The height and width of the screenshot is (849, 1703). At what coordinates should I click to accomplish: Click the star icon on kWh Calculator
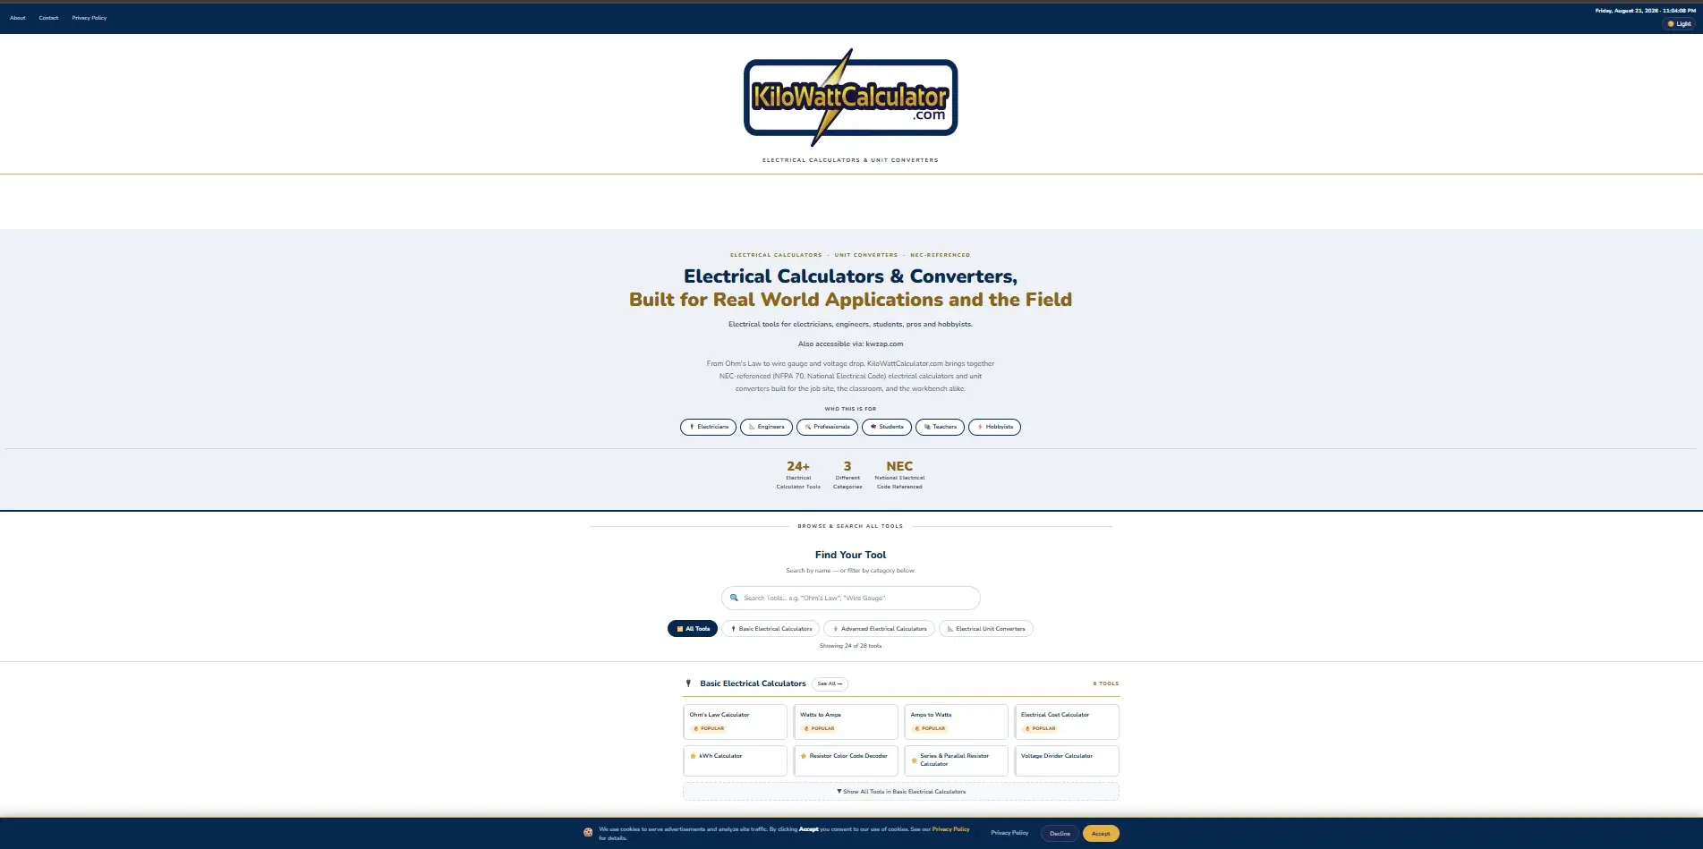click(694, 756)
